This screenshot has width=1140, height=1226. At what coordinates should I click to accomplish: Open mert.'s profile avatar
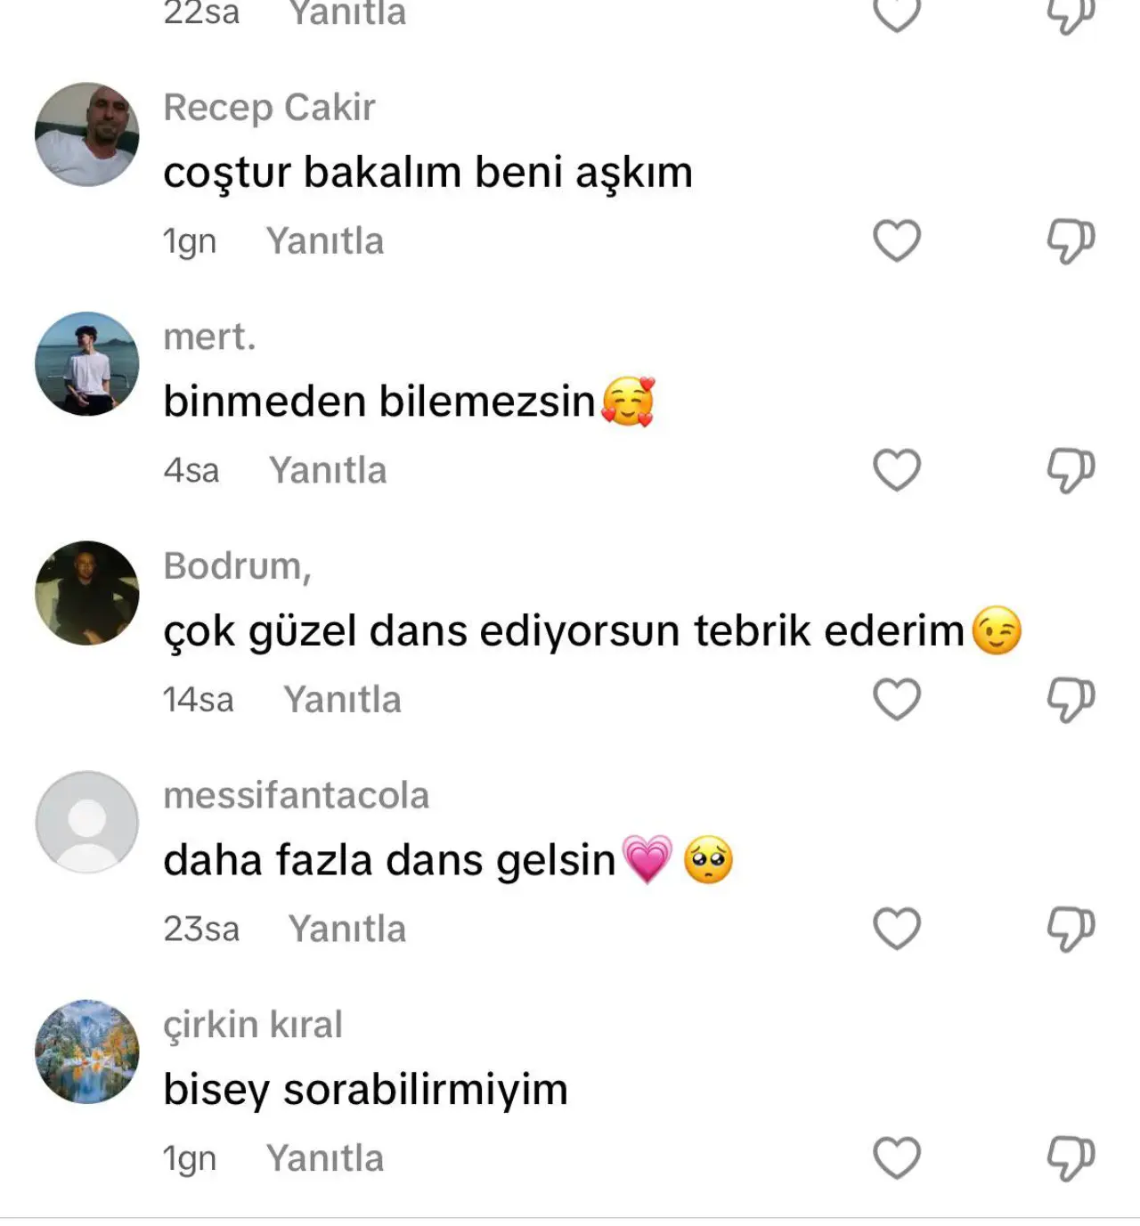87,363
